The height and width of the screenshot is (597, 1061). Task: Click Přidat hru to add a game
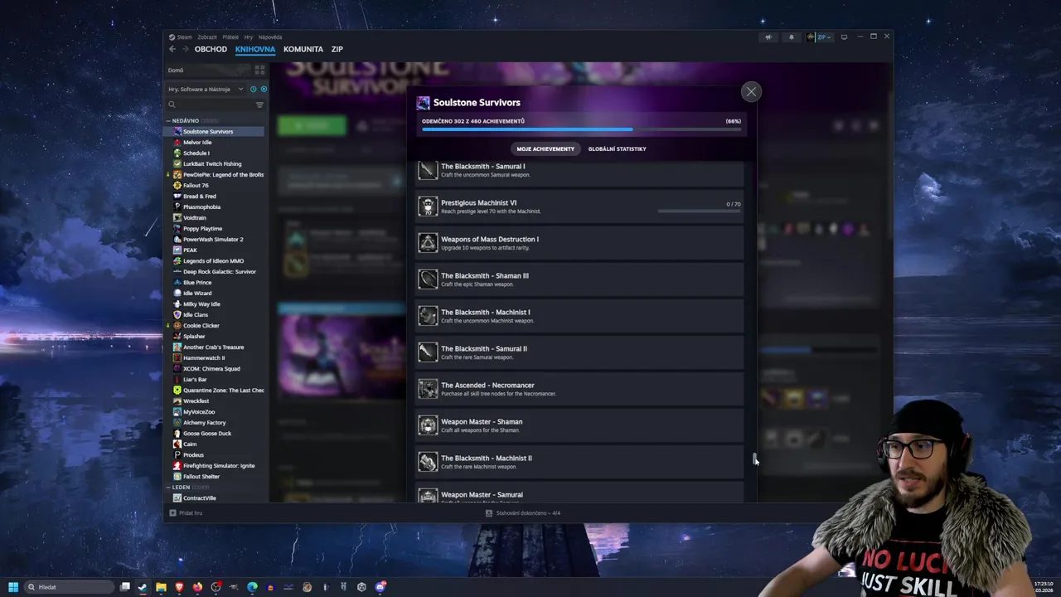click(186, 513)
